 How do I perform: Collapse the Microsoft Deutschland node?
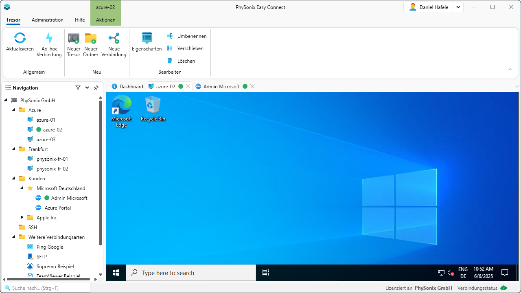pos(22,188)
